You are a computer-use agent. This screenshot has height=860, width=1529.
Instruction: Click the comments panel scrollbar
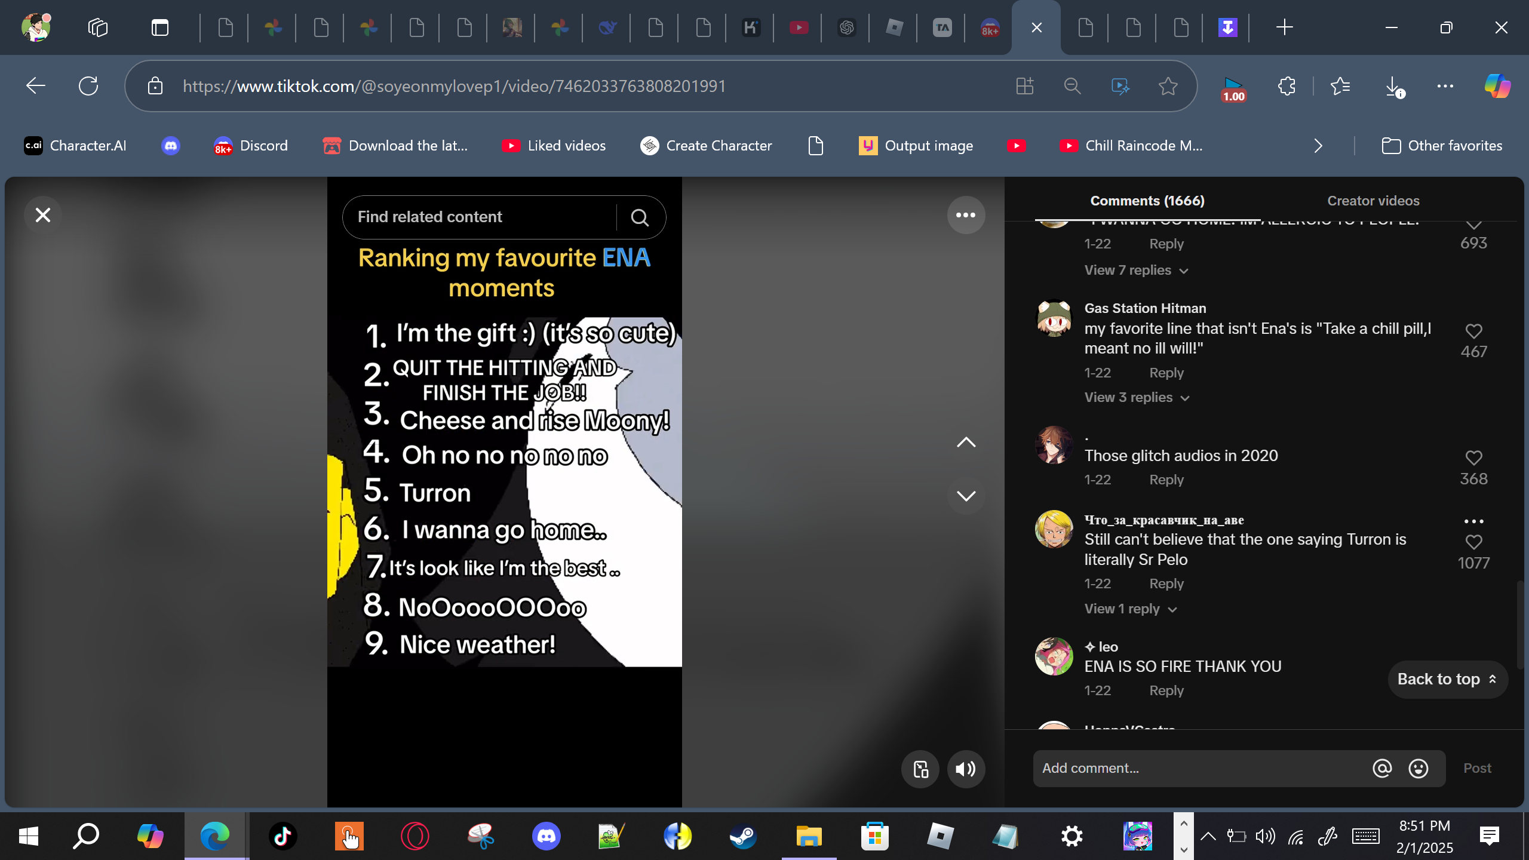coord(1519,624)
